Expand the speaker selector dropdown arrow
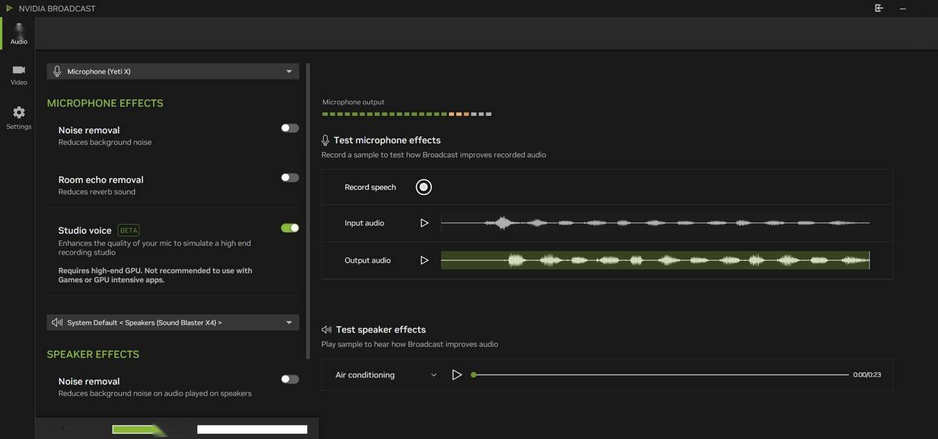This screenshot has width=938, height=439. (x=289, y=322)
